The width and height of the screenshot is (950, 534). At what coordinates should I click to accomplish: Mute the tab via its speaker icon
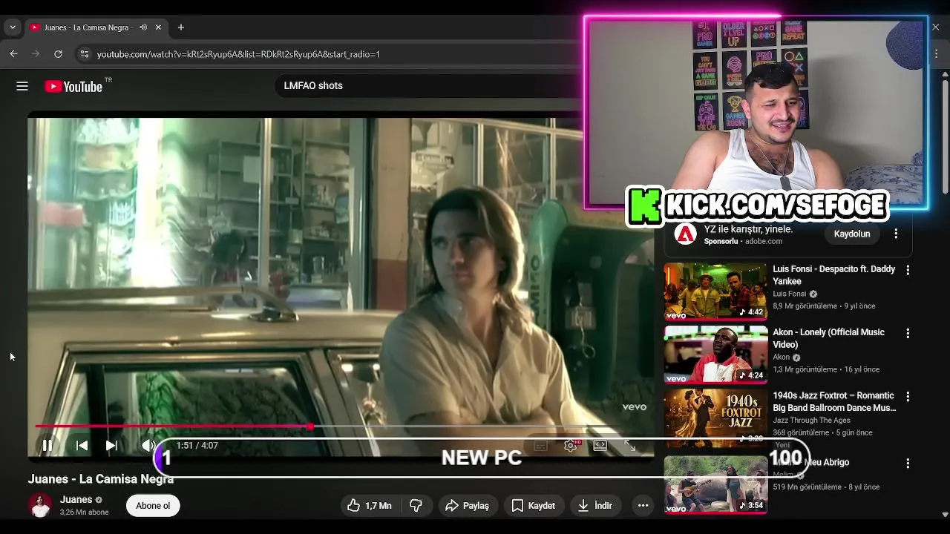[143, 27]
